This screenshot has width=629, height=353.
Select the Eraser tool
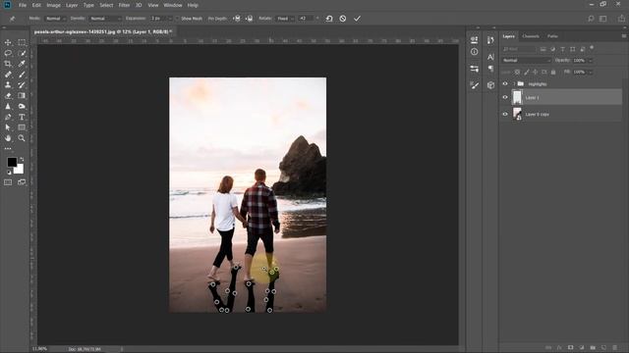tap(8, 96)
